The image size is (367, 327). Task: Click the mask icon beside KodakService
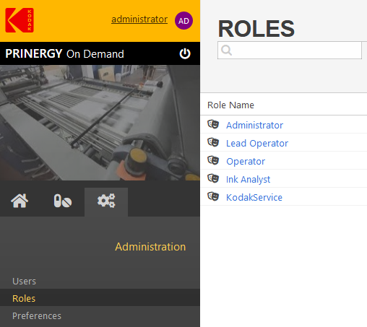(213, 196)
